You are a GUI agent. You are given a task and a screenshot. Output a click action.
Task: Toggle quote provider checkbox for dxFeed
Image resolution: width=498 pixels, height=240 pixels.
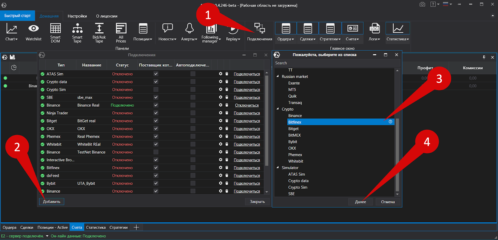156,175
